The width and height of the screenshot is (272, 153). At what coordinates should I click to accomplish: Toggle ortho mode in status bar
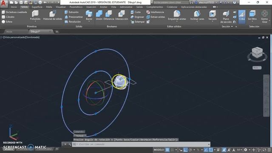coord(185,150)
